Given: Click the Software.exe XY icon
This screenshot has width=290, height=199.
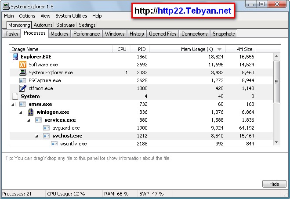Looking at the screenshot, I should pyautogui.click(x=22, y=65).
